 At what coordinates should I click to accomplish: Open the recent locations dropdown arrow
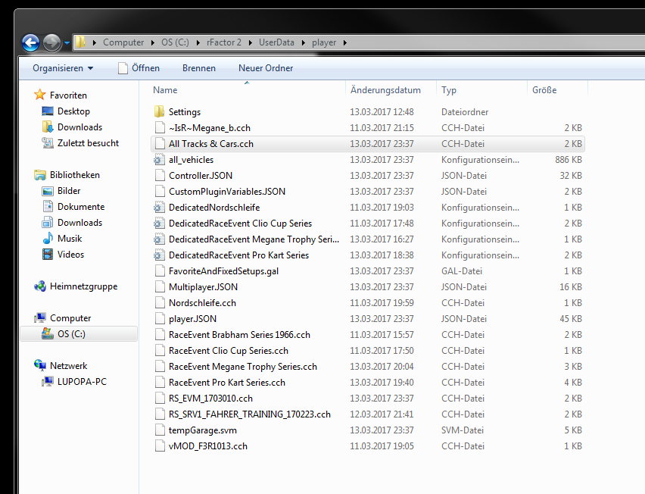tap(67, 42)
